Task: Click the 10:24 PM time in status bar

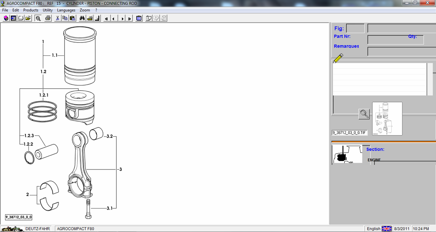Action: coord(421,229)
